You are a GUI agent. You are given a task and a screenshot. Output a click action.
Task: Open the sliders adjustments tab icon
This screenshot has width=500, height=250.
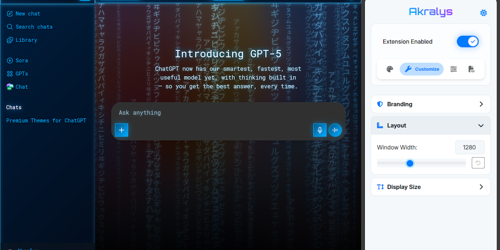(454, 69)
